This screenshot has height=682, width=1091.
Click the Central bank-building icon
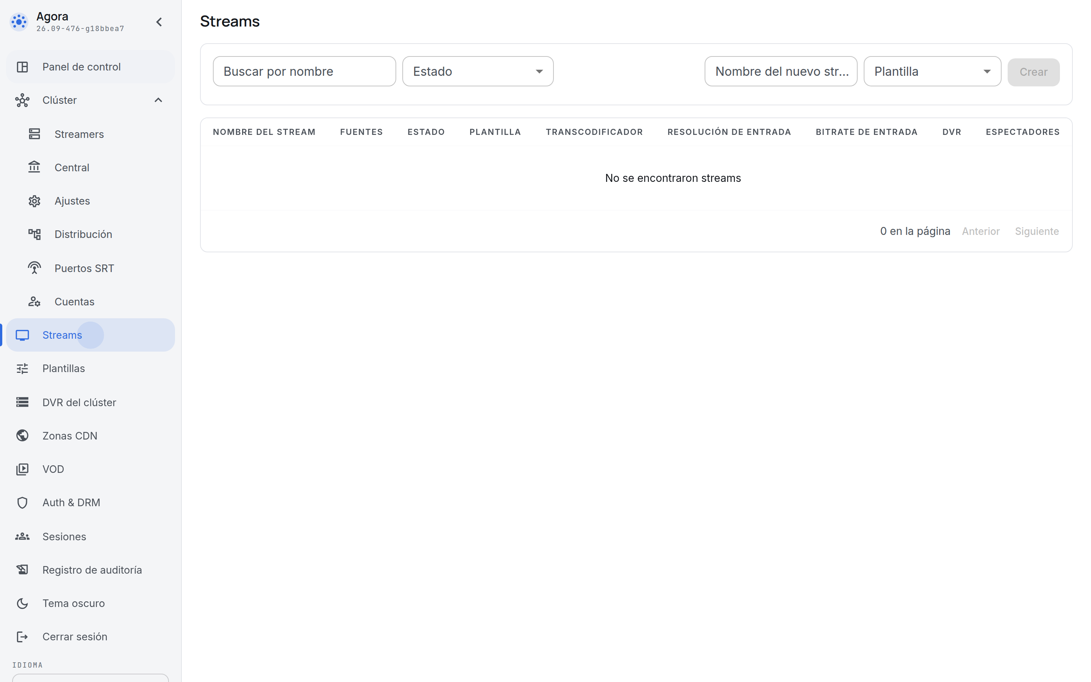34,167
